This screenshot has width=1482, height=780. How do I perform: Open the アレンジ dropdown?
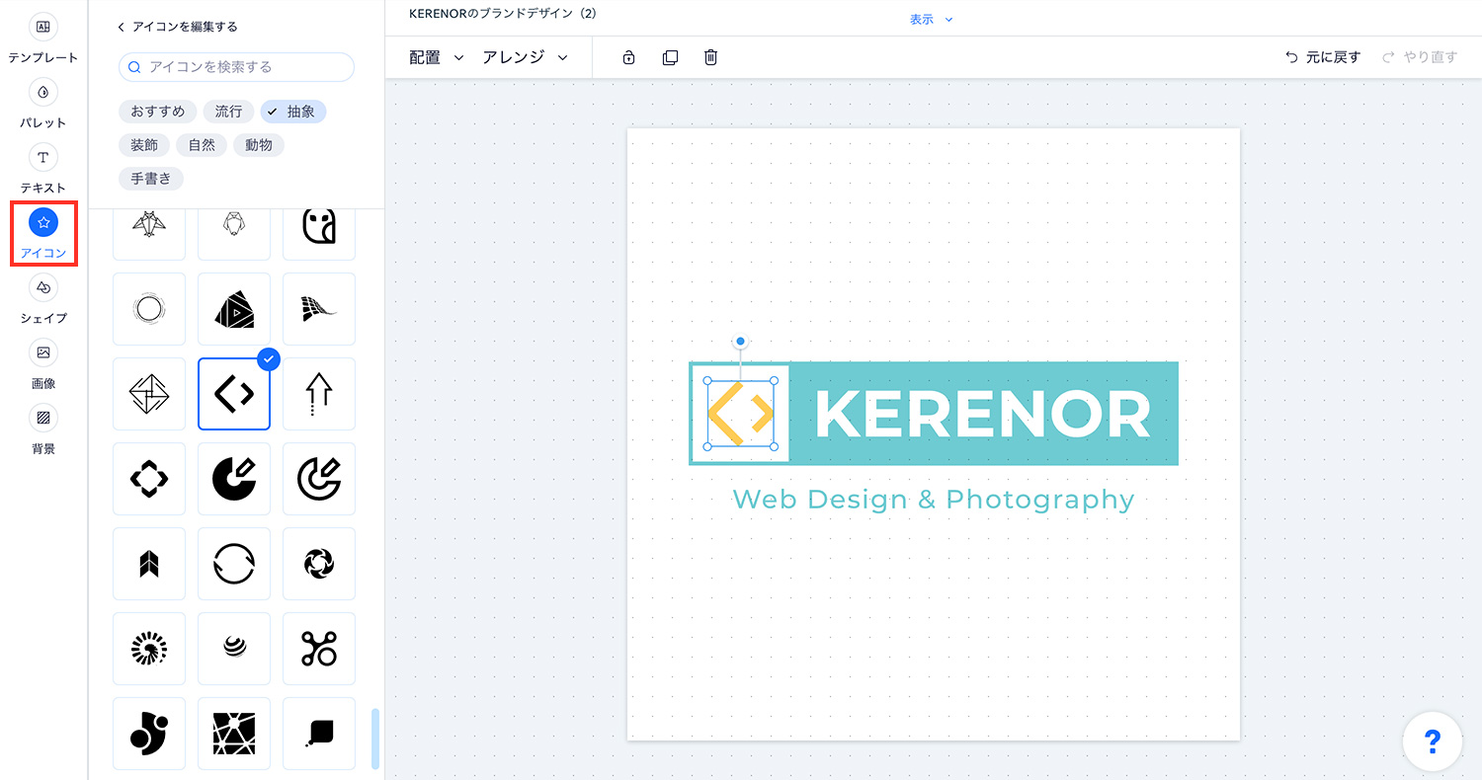[x=525, y=57]
